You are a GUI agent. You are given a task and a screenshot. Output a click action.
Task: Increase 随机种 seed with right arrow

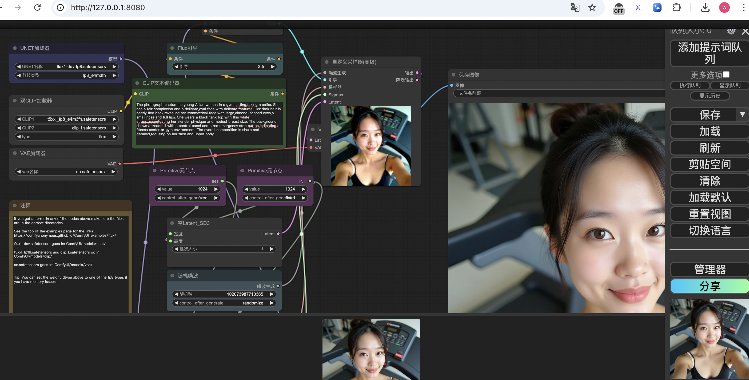pos(272,294)
